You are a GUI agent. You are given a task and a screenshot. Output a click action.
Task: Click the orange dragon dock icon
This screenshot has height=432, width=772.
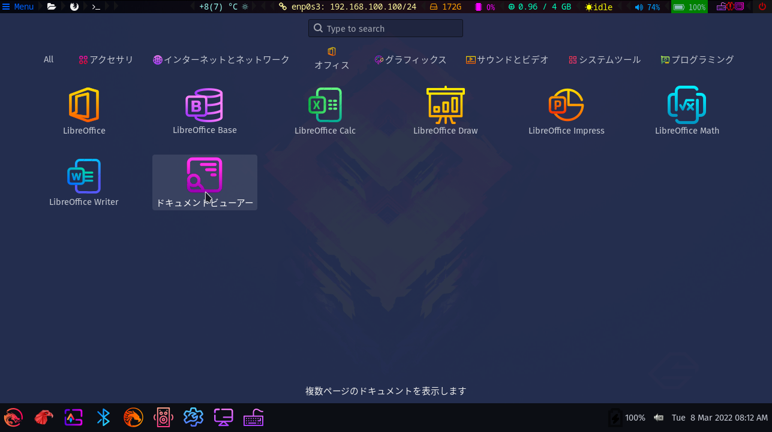133,417
